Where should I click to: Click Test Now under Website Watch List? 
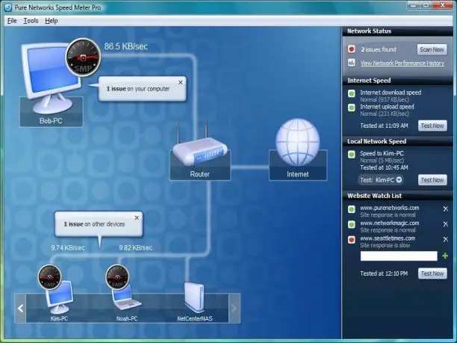(432, 274)
